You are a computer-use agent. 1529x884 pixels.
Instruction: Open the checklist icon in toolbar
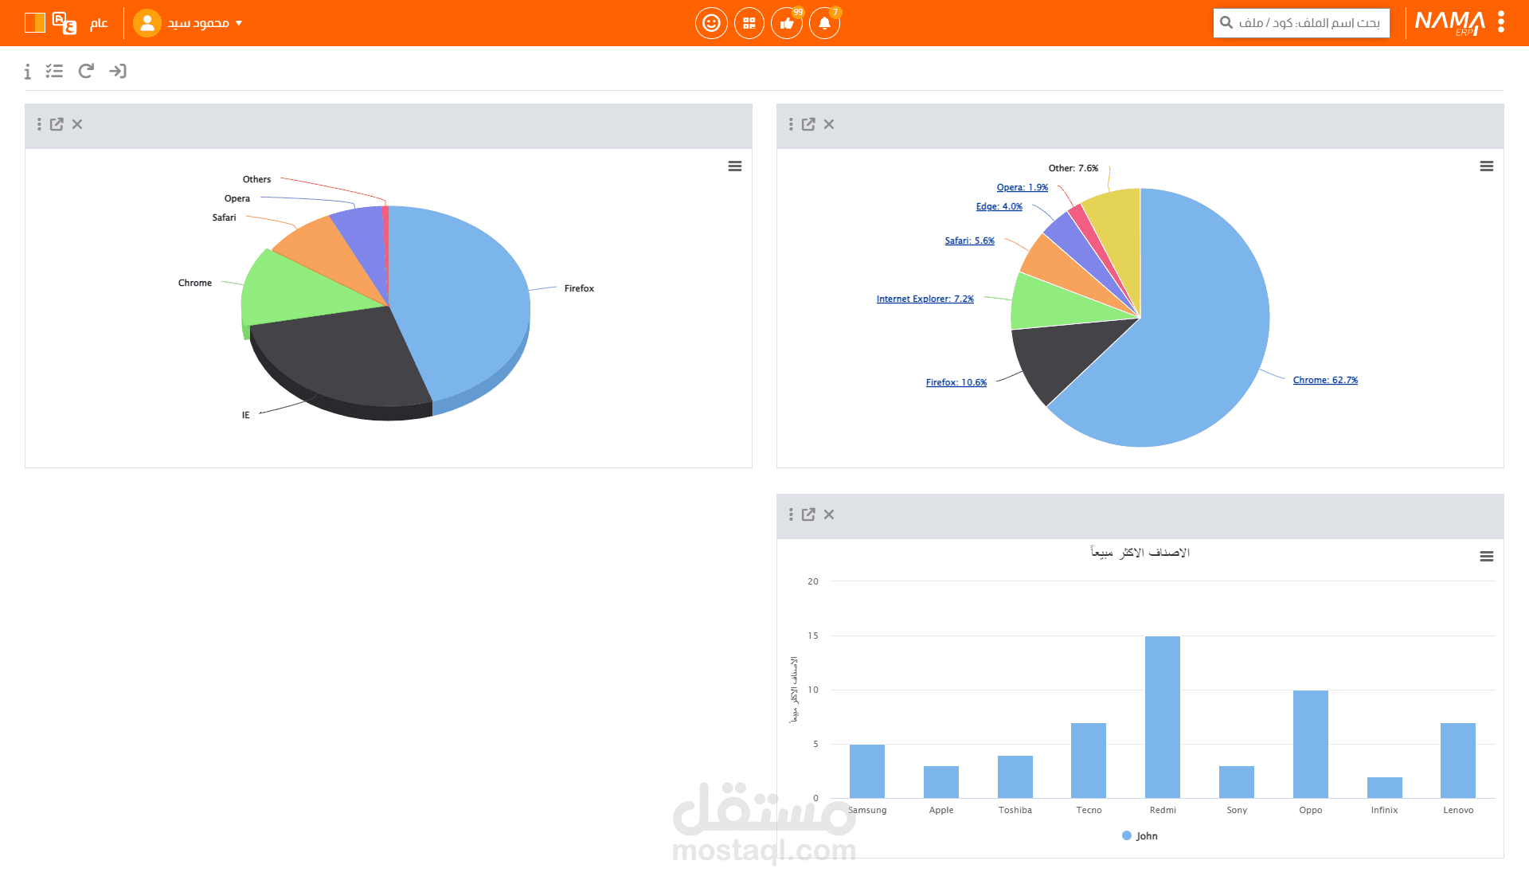point(54,71)
